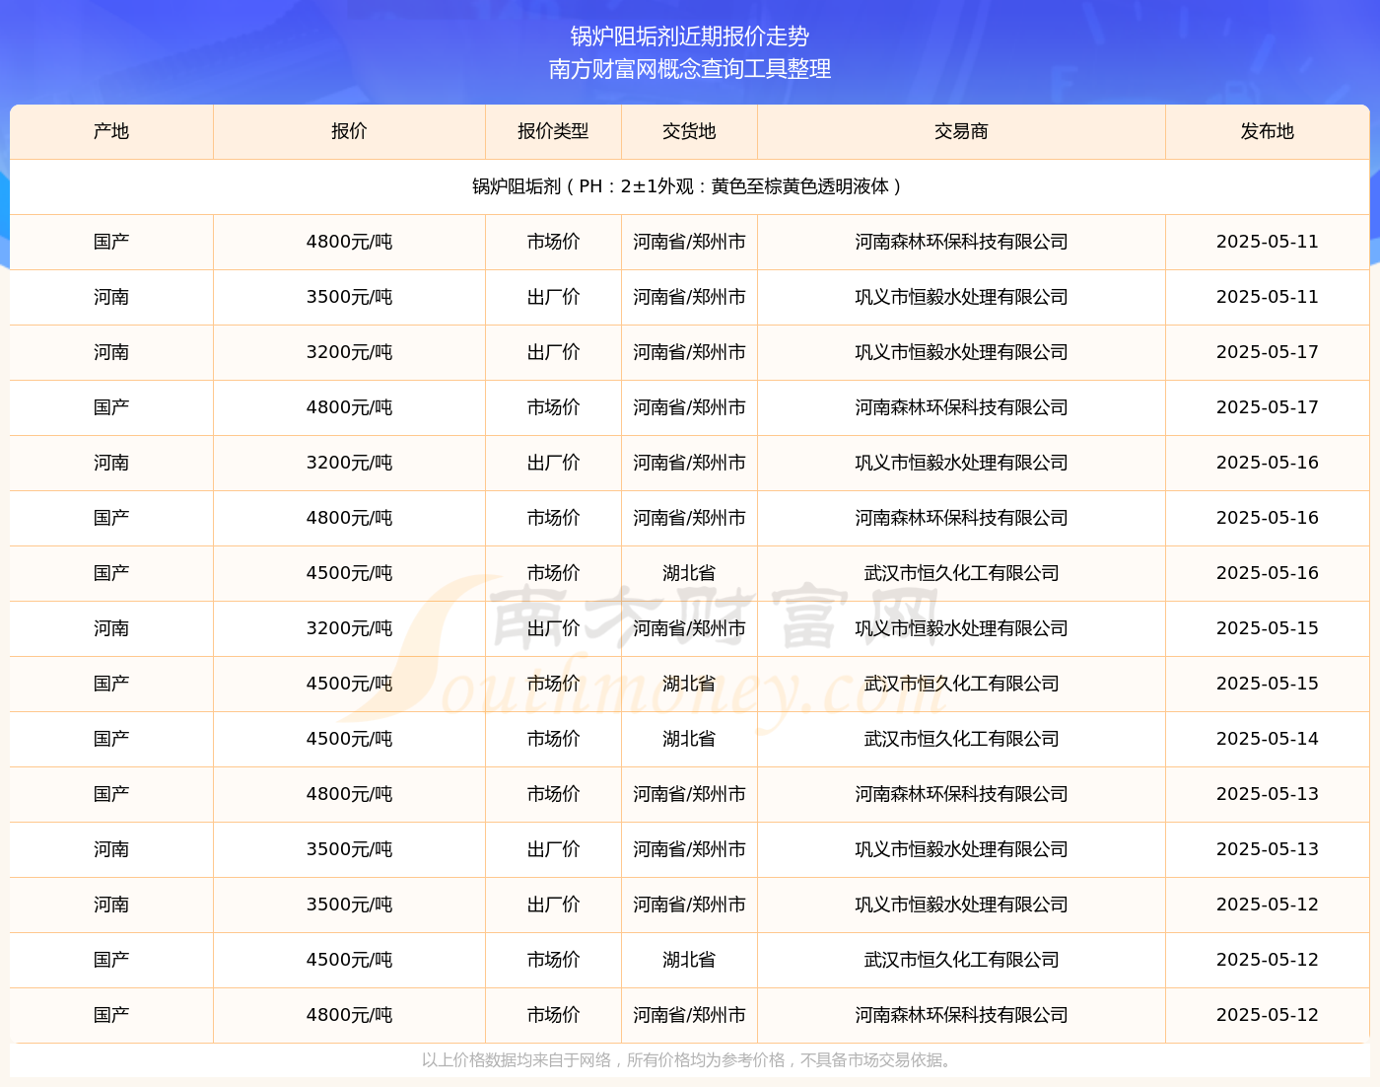Image resolution: width=1380 pixels, height=1087 pixels.
Task: Click 3200元/吨 price dated 2025-05-16
Action: 349,463
